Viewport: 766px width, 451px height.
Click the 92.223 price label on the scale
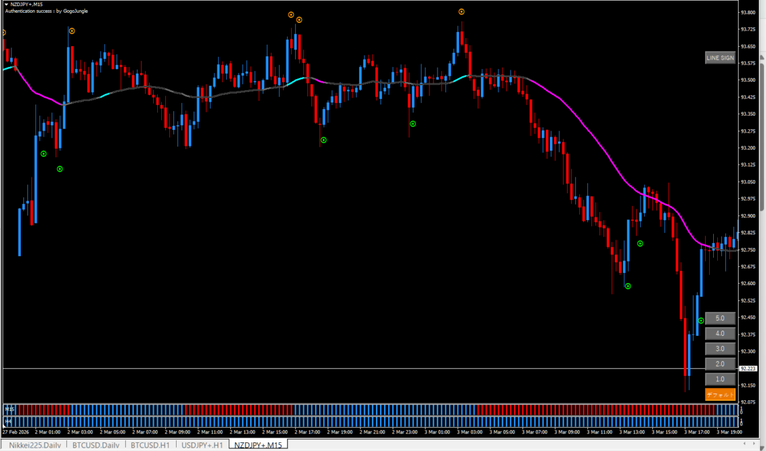748,369
